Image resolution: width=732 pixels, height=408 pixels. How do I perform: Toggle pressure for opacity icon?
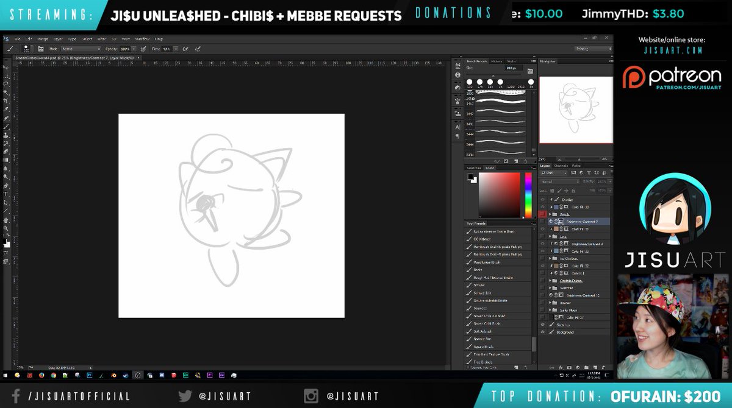pyautogui.click(x=144, y=49)
